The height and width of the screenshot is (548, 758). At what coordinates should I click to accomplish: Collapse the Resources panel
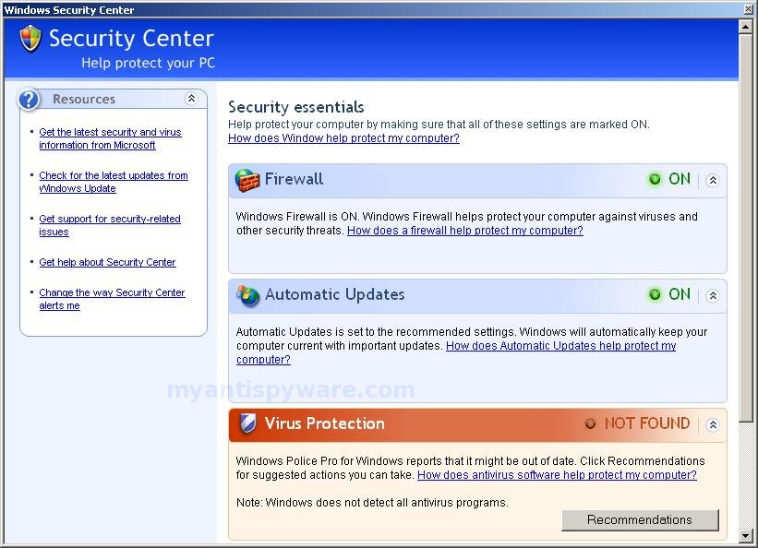(x=191, y=99)
